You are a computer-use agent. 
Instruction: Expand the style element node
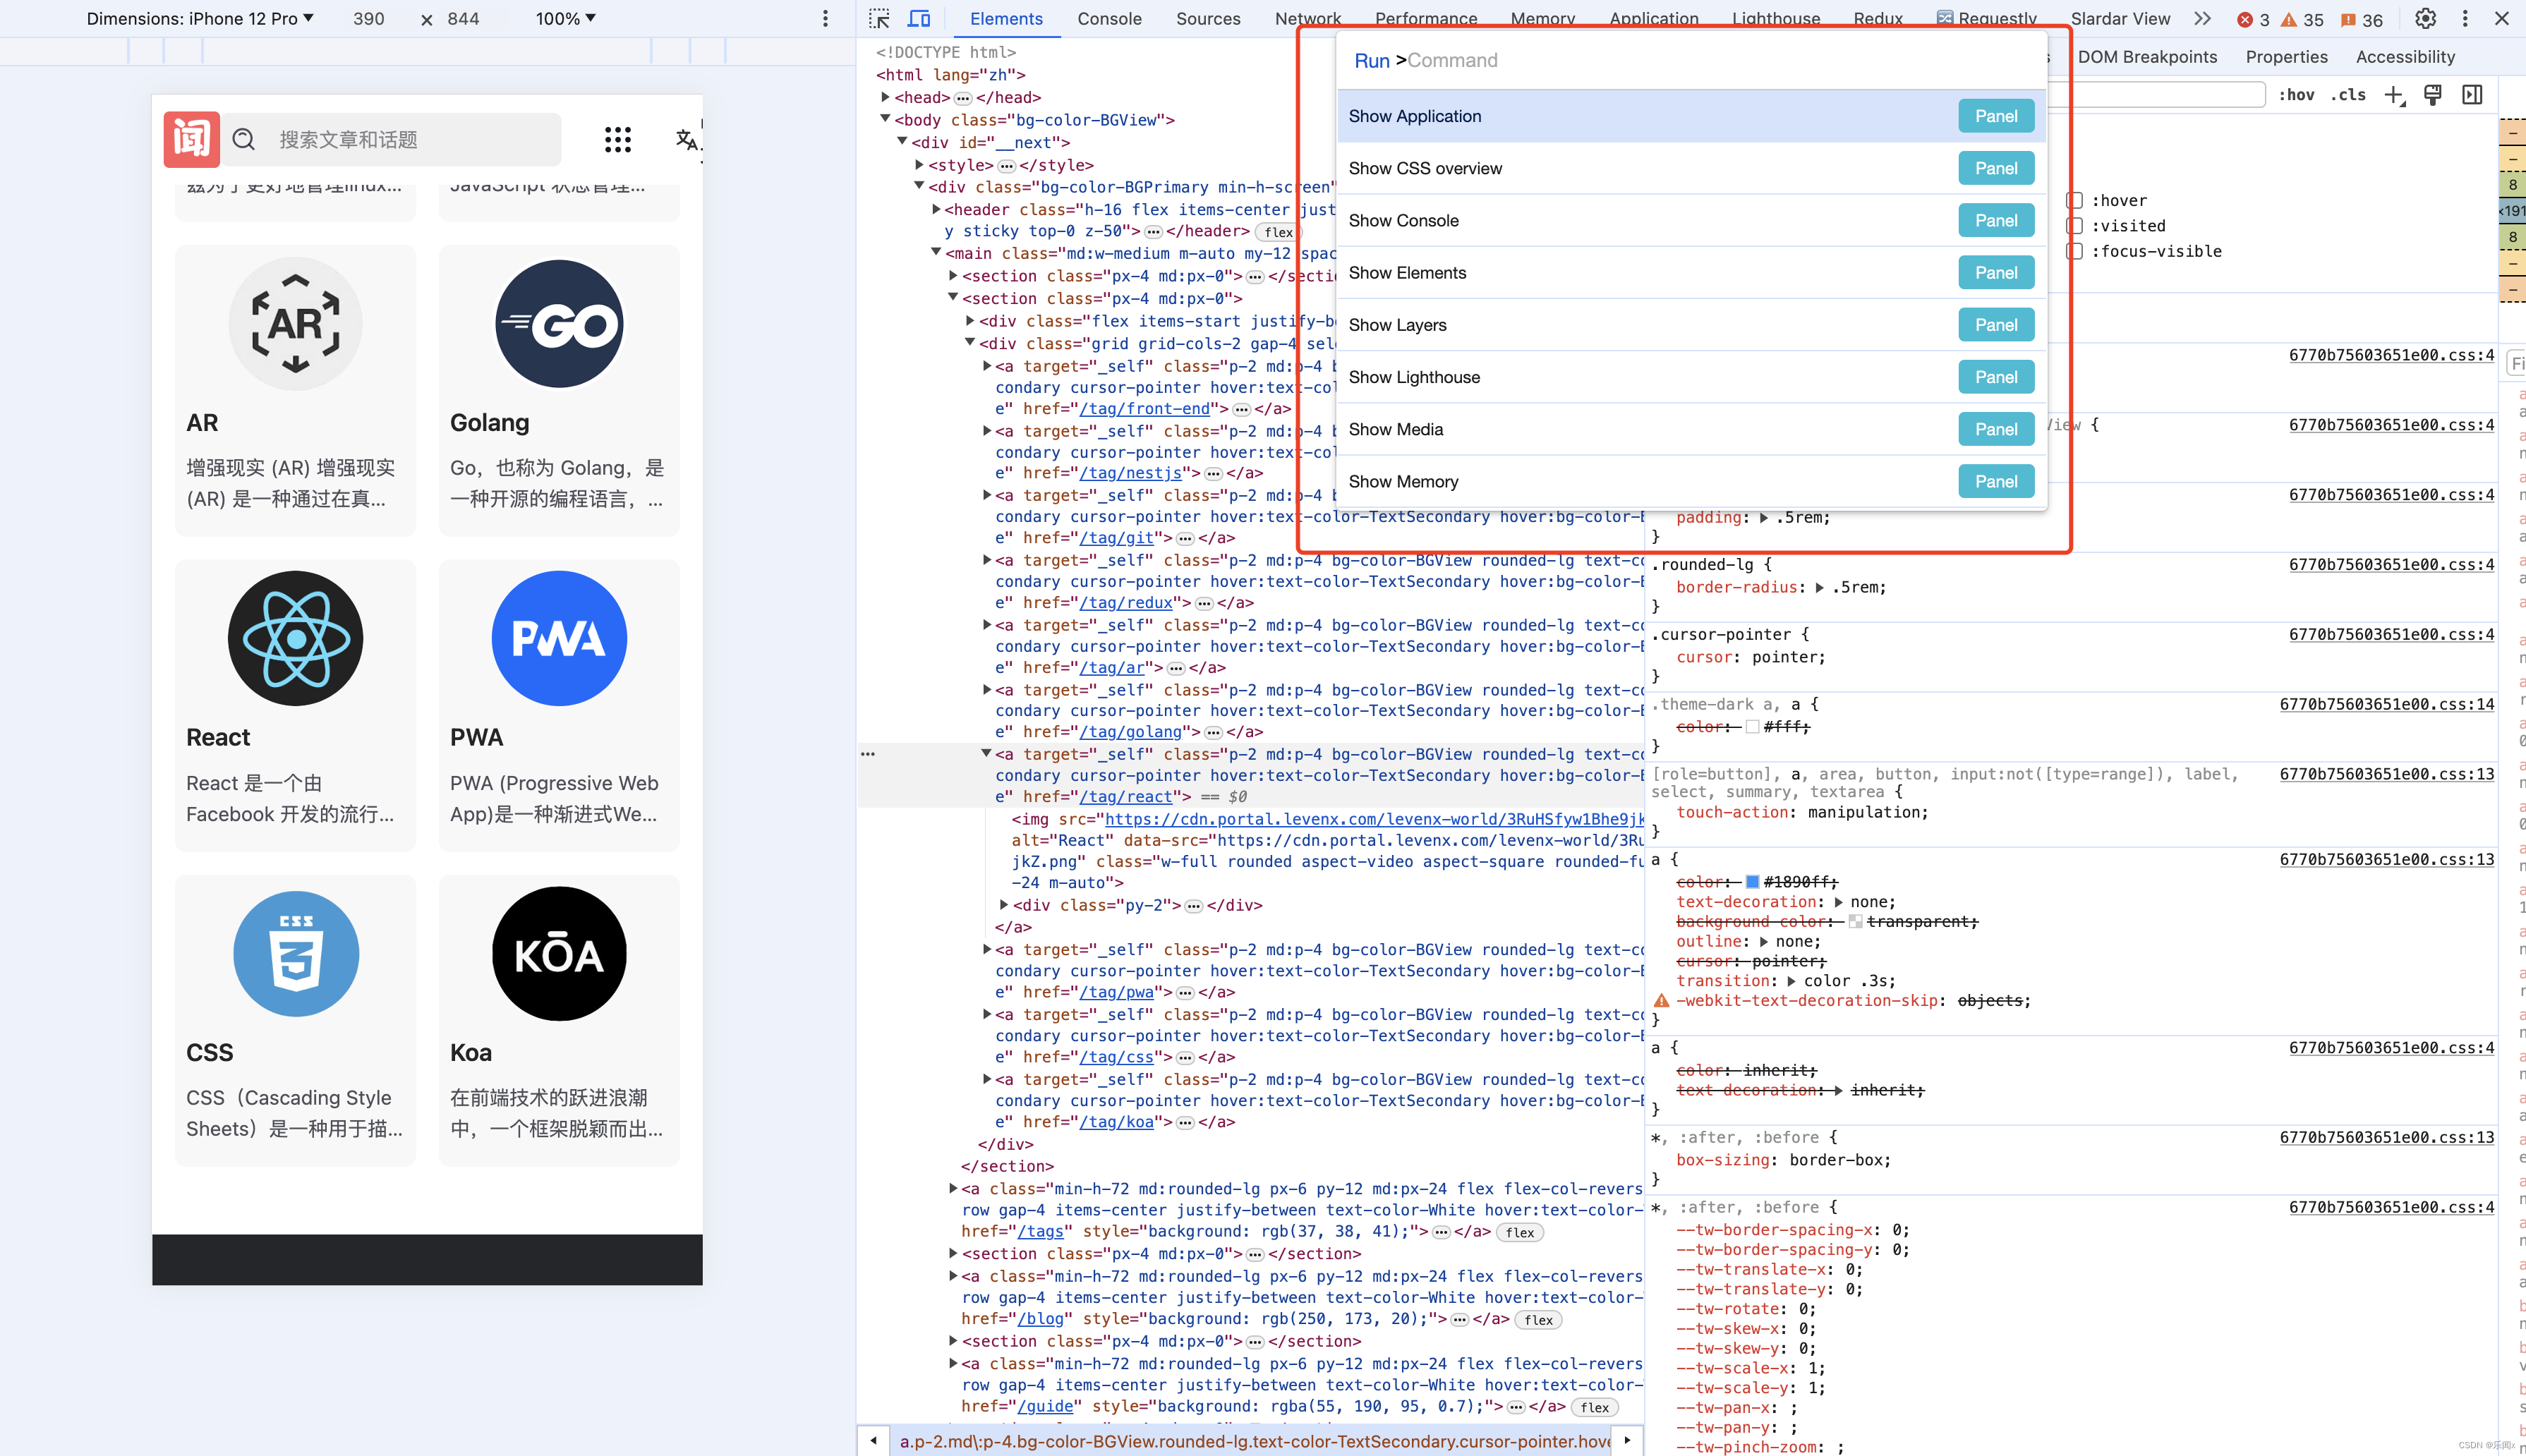[x=919, y=165]
